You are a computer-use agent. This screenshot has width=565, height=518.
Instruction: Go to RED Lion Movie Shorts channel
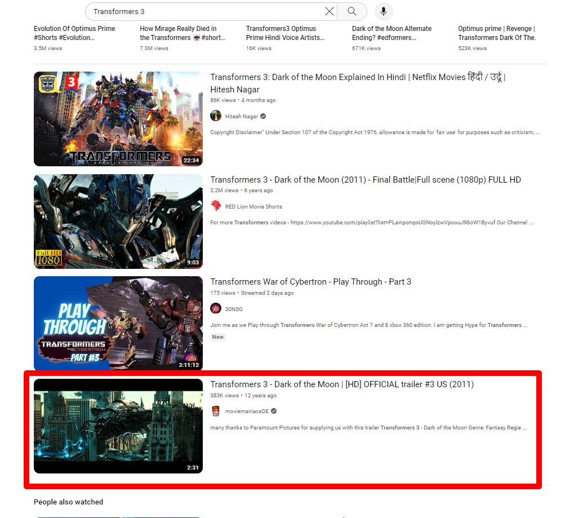(253, 207)
